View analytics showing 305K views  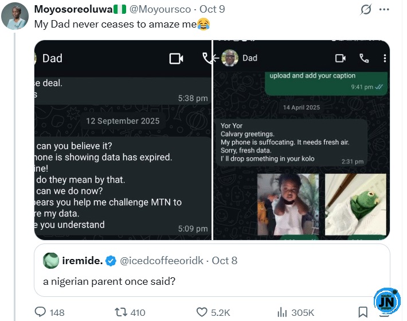point(282,312)
